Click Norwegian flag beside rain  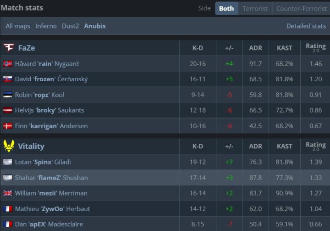7,64
